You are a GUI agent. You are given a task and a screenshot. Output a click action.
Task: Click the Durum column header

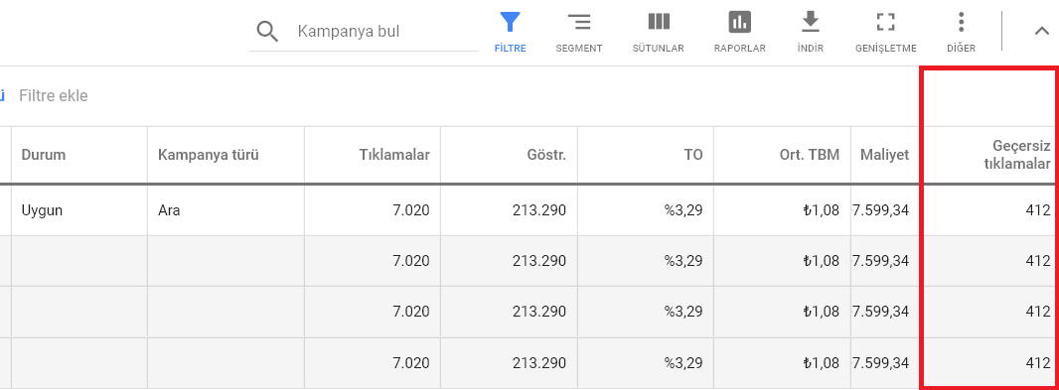[44, 155]
